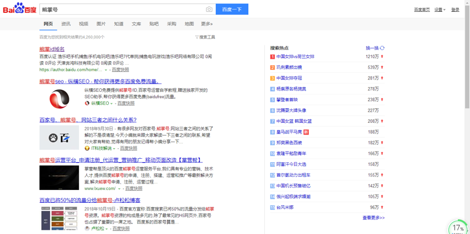Open the 熊掌号seo - 纵横SEO result title
Viewport: 470px width, 234px height.
(101, 82)
